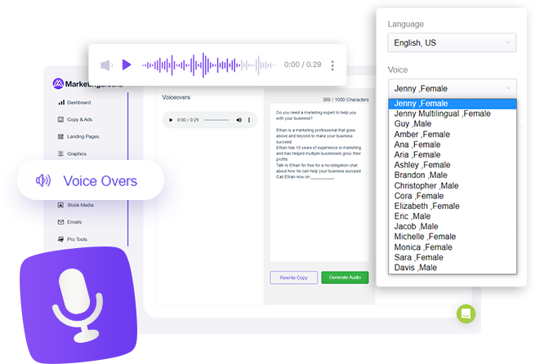Screen dimensions: 535x364
Task: Click the Landing Pages sidebar icon
Action: (x=60, y=136)
